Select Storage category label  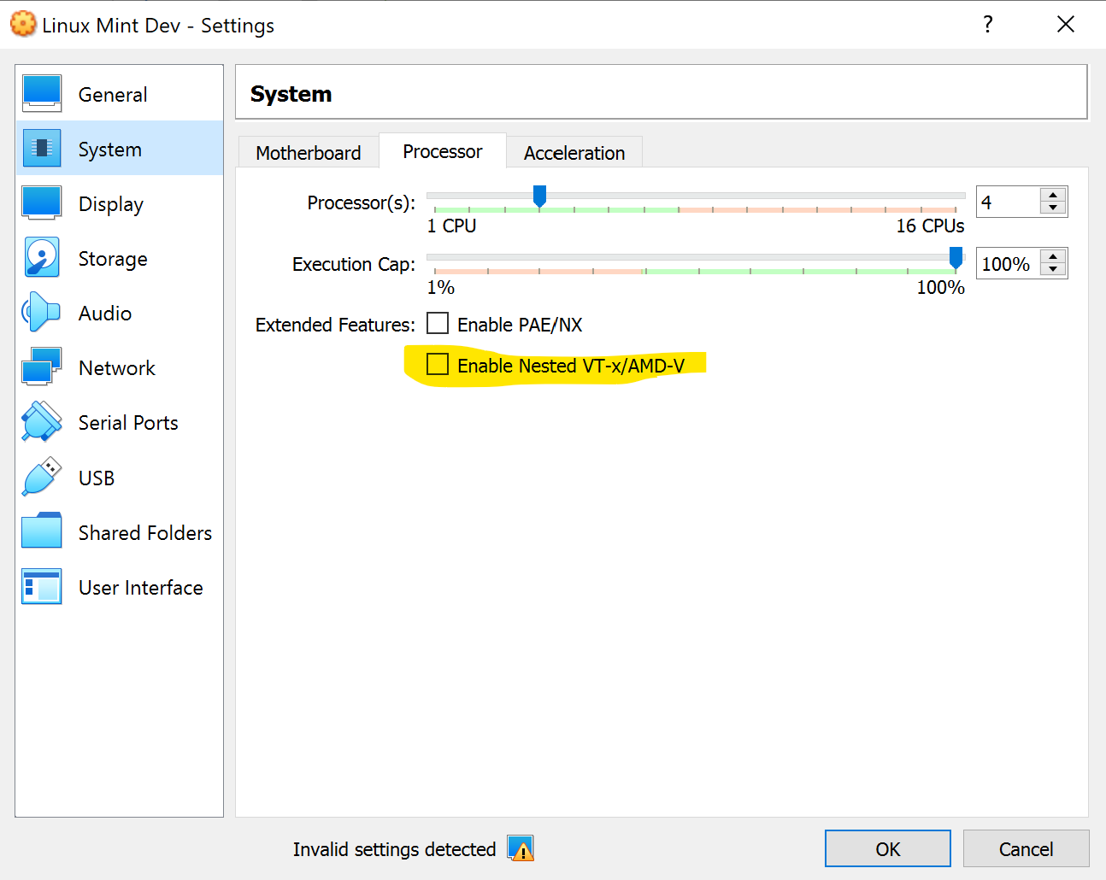point(113,259)
